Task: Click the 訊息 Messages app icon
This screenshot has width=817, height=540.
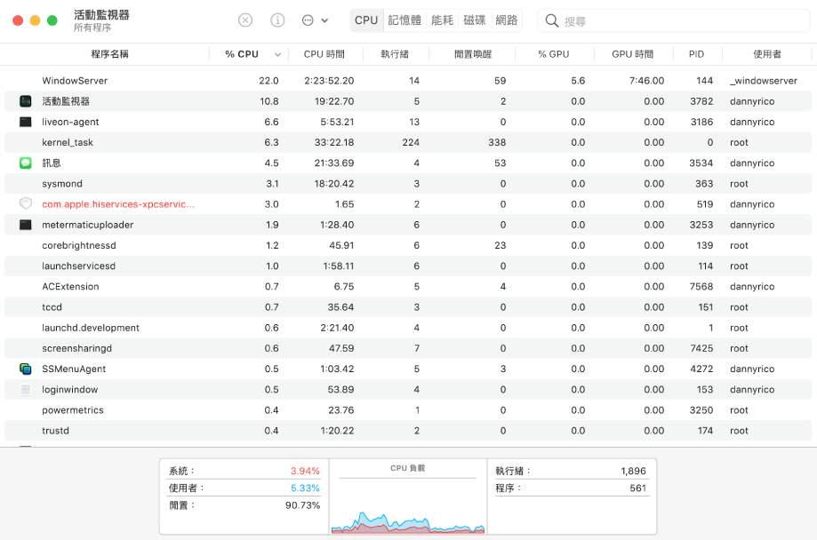Action: point(26,163)
